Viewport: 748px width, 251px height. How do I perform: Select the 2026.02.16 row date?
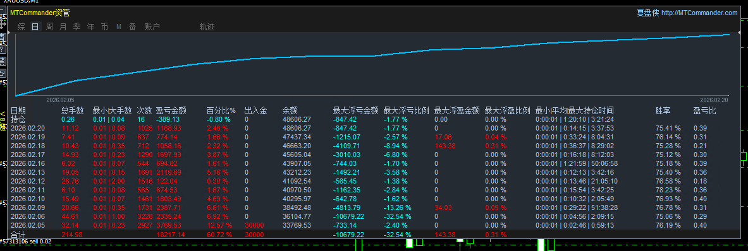28,163
